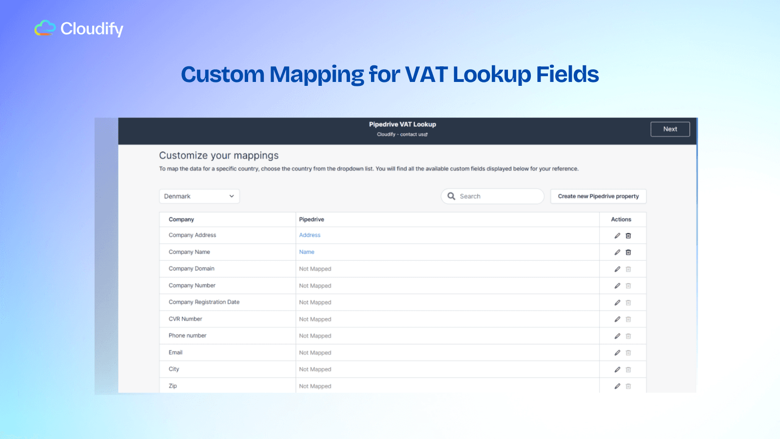Open the Denmark country dropdown
780x439 pixels.
pos(199,196)
